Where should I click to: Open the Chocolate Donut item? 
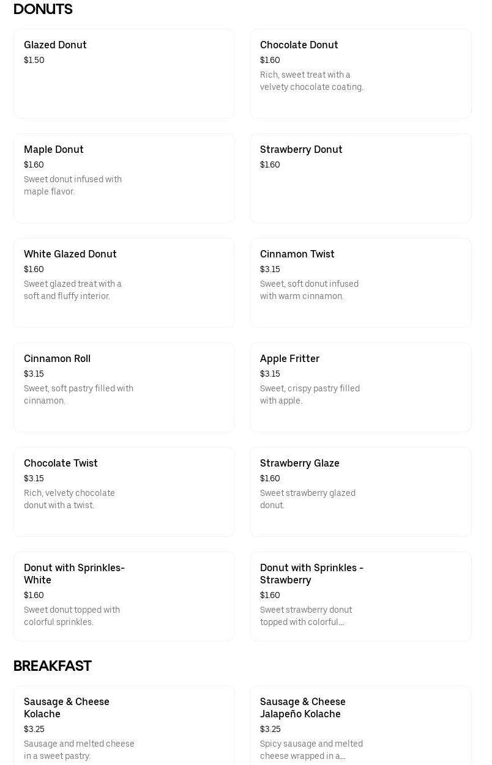pos(360,73)
